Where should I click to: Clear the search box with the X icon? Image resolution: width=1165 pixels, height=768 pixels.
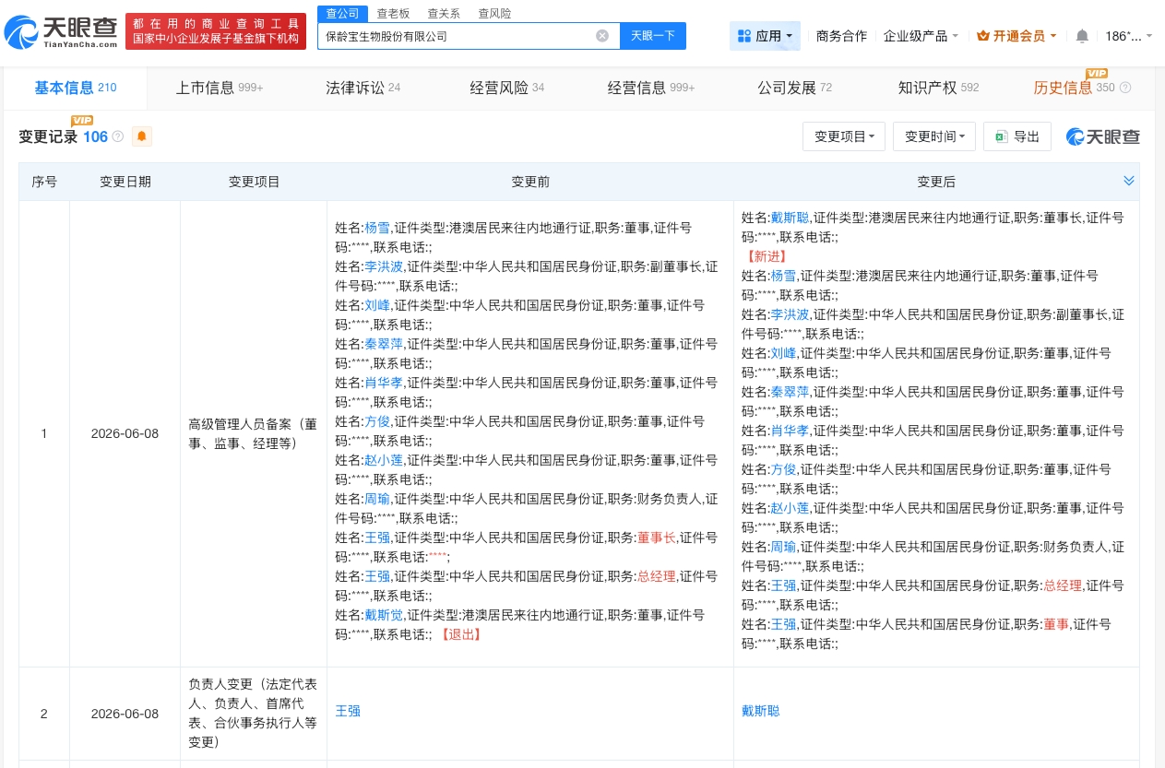(x=602, y=36)
